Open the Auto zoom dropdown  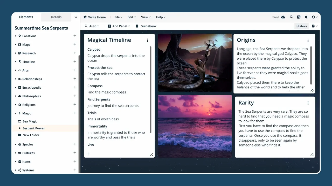pyautogui.click(x=92, y=26)
